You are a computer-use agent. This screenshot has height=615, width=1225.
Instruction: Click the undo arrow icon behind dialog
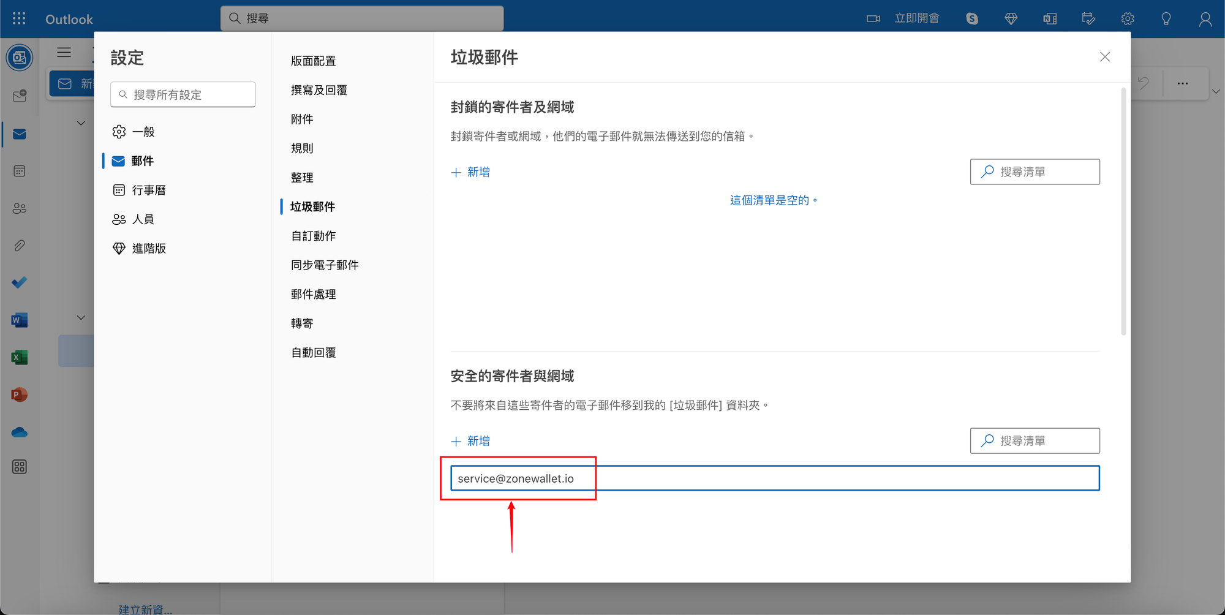point(1144,83)
